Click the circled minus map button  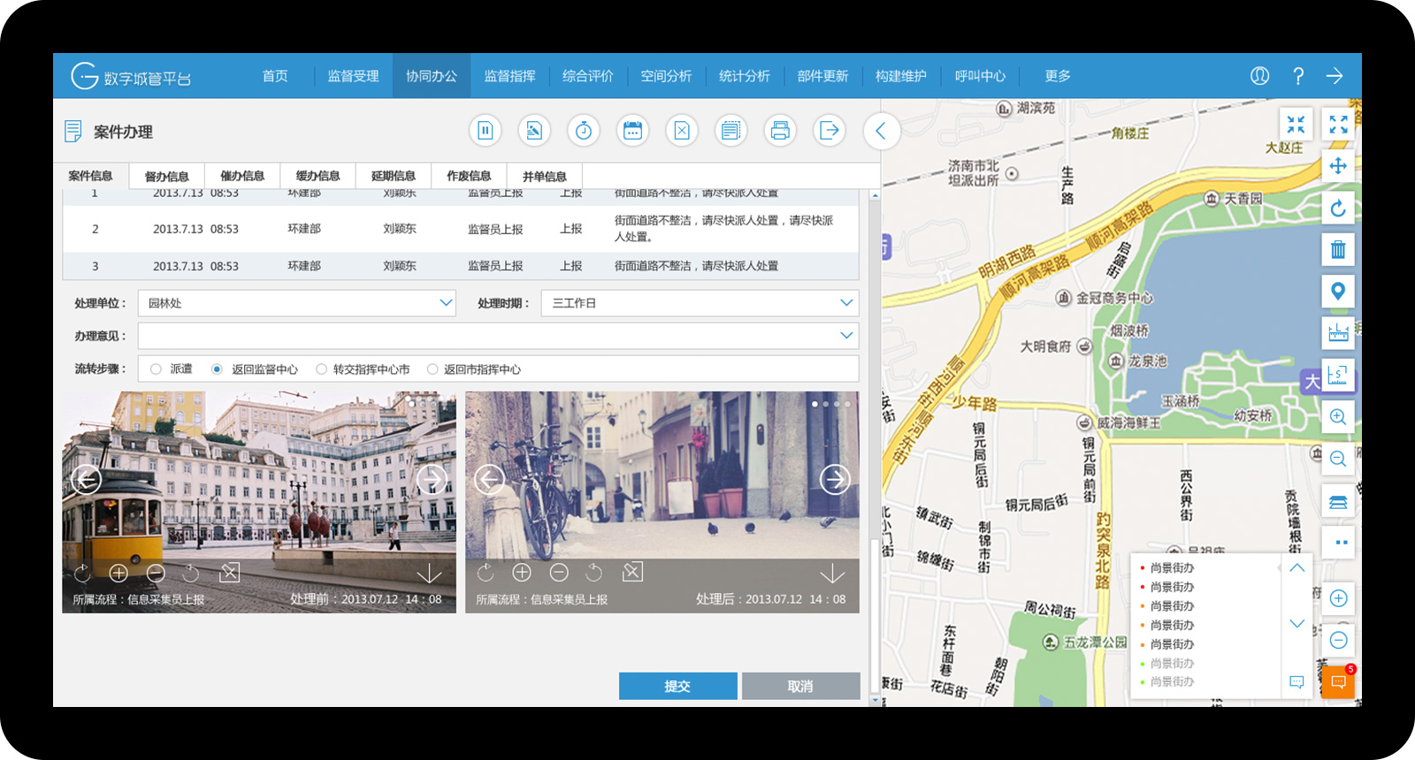[1338, 640]
